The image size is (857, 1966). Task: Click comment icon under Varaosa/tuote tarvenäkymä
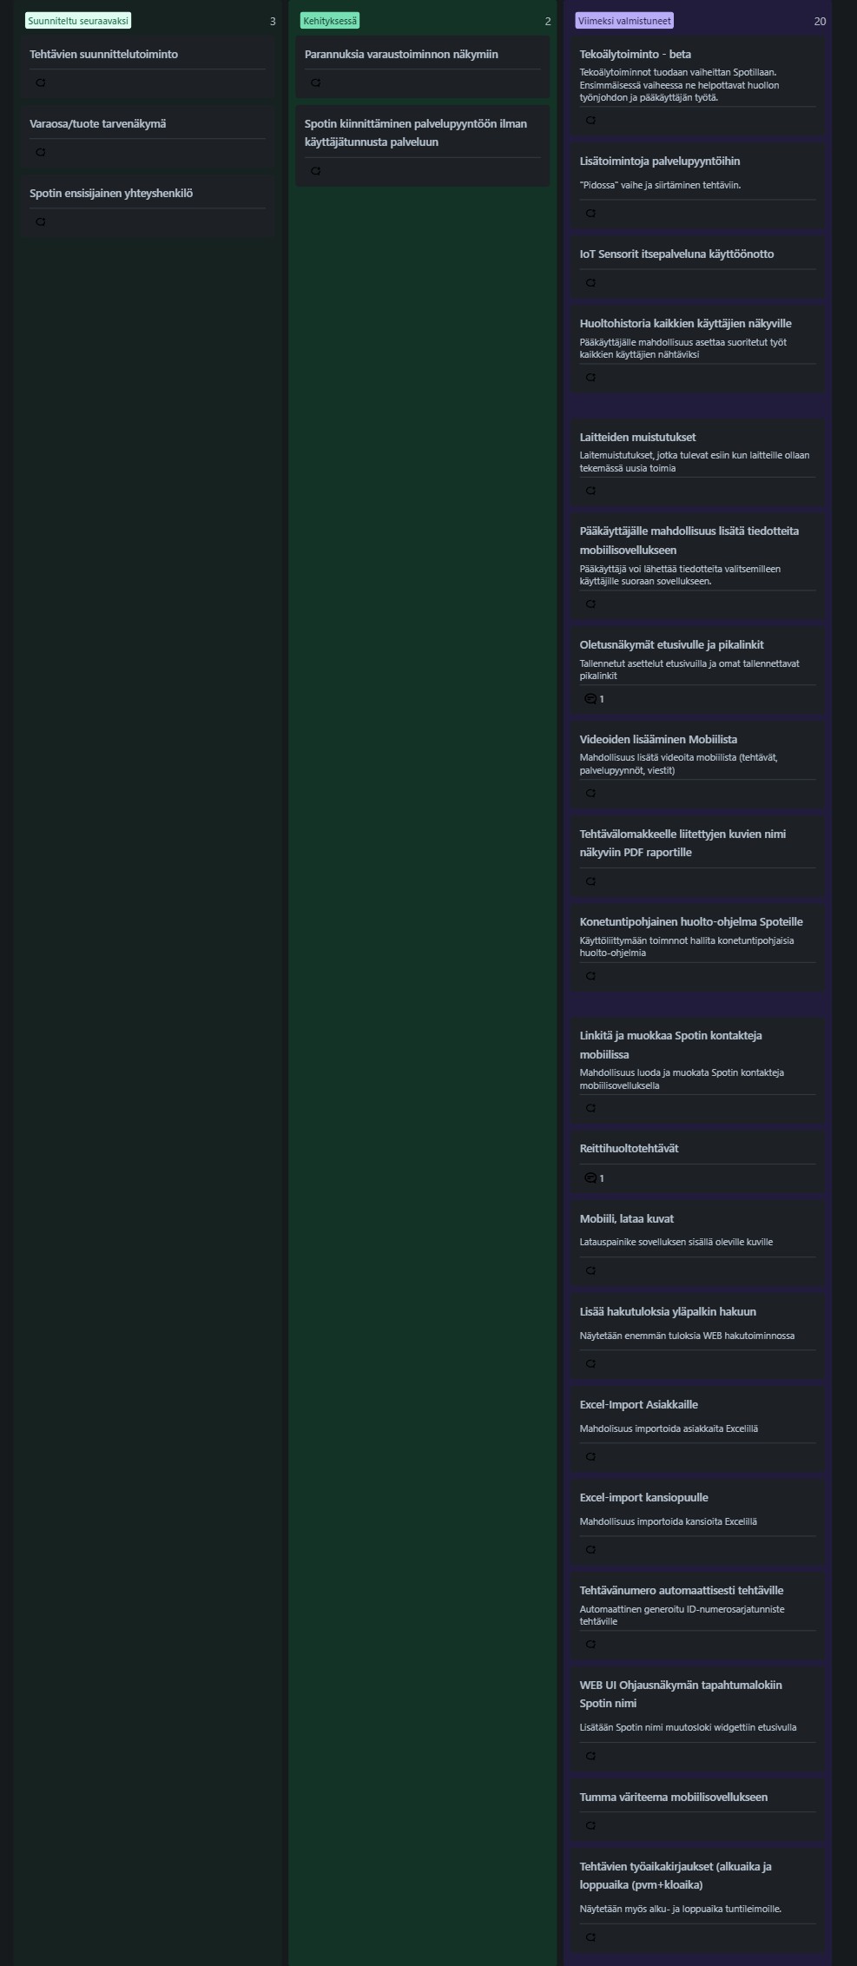tap(40, 152)
